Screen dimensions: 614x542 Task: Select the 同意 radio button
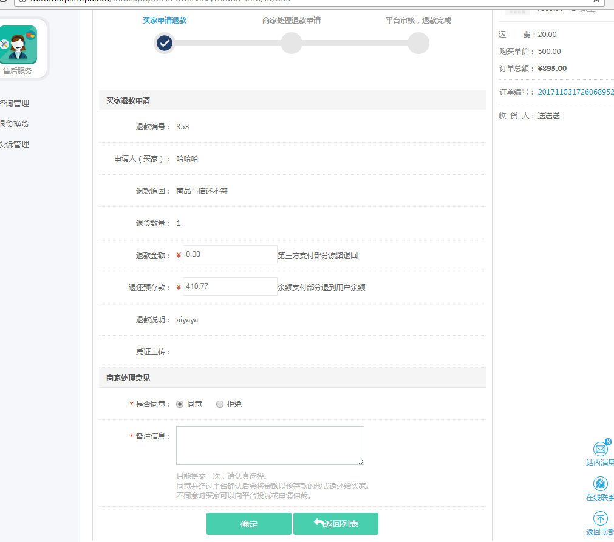180,404
